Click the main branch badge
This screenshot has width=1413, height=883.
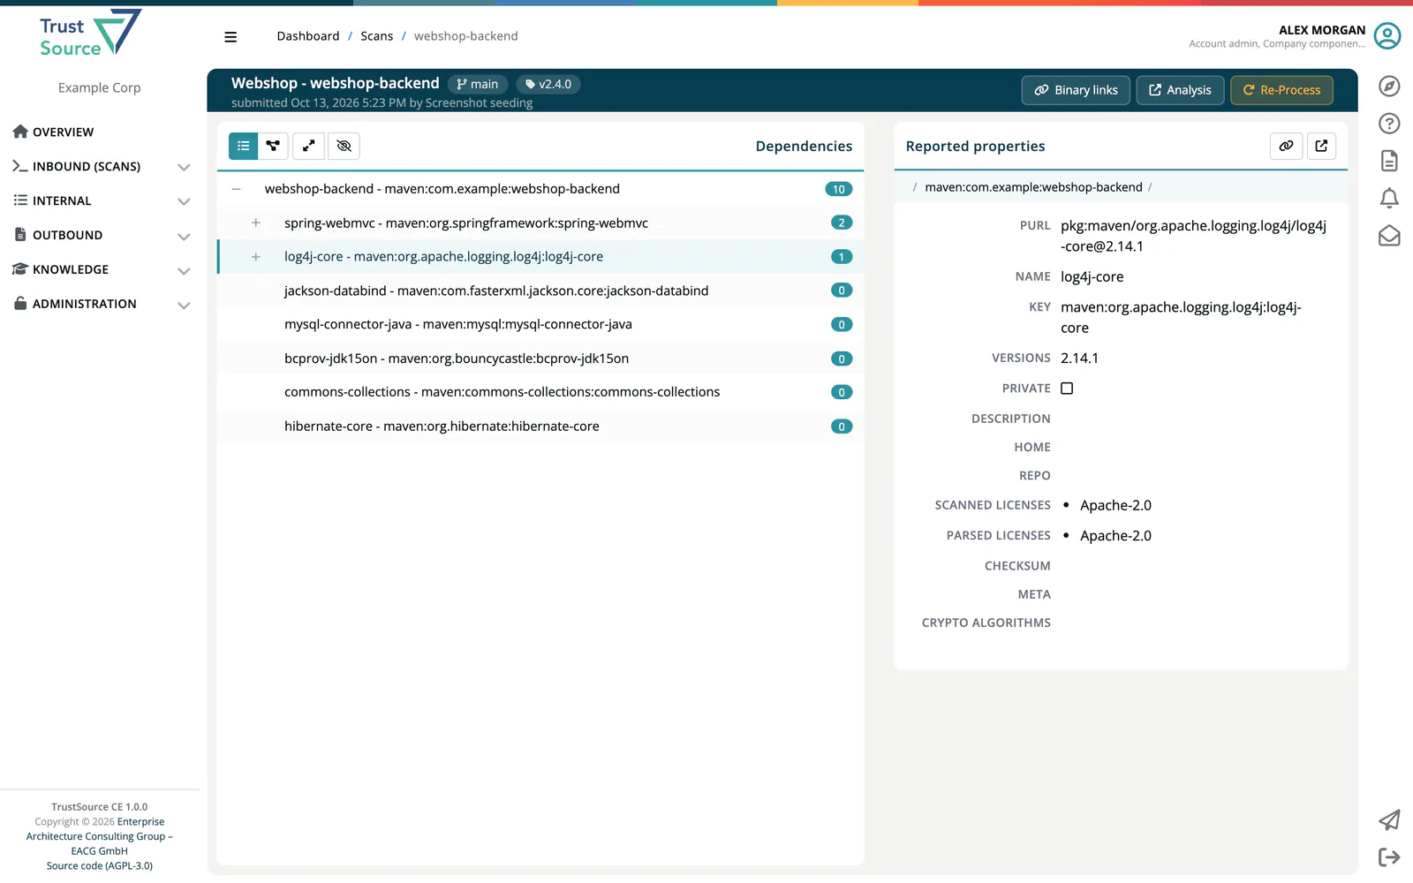(477, 84)
